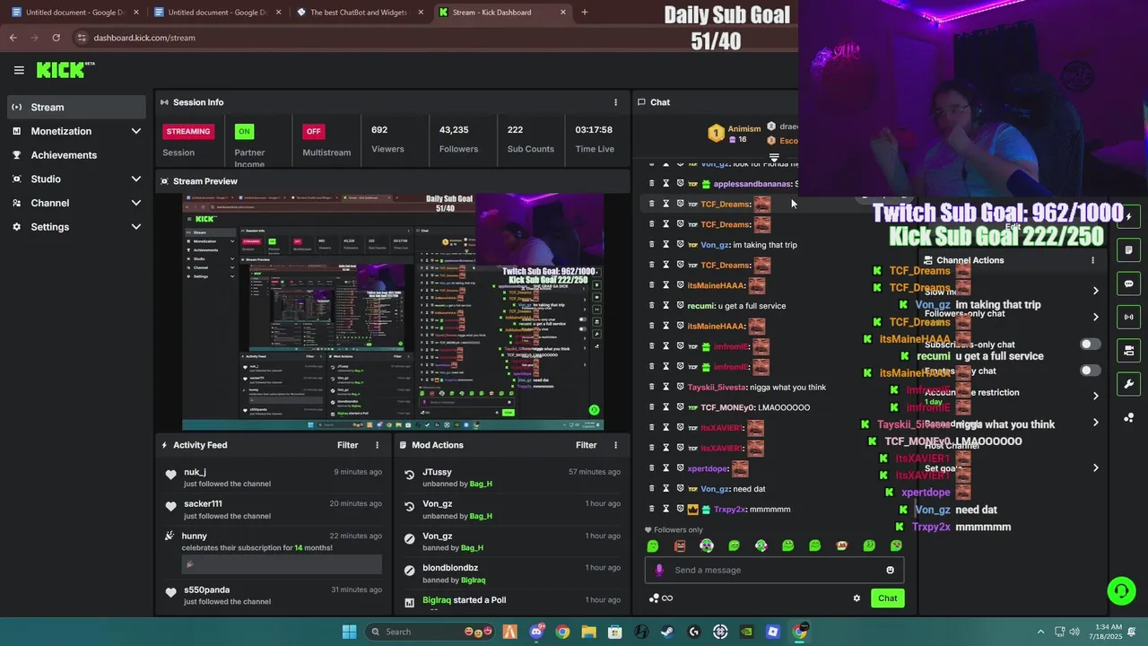
Task: Open the green support headset button
Action: tap(1121, 590)
